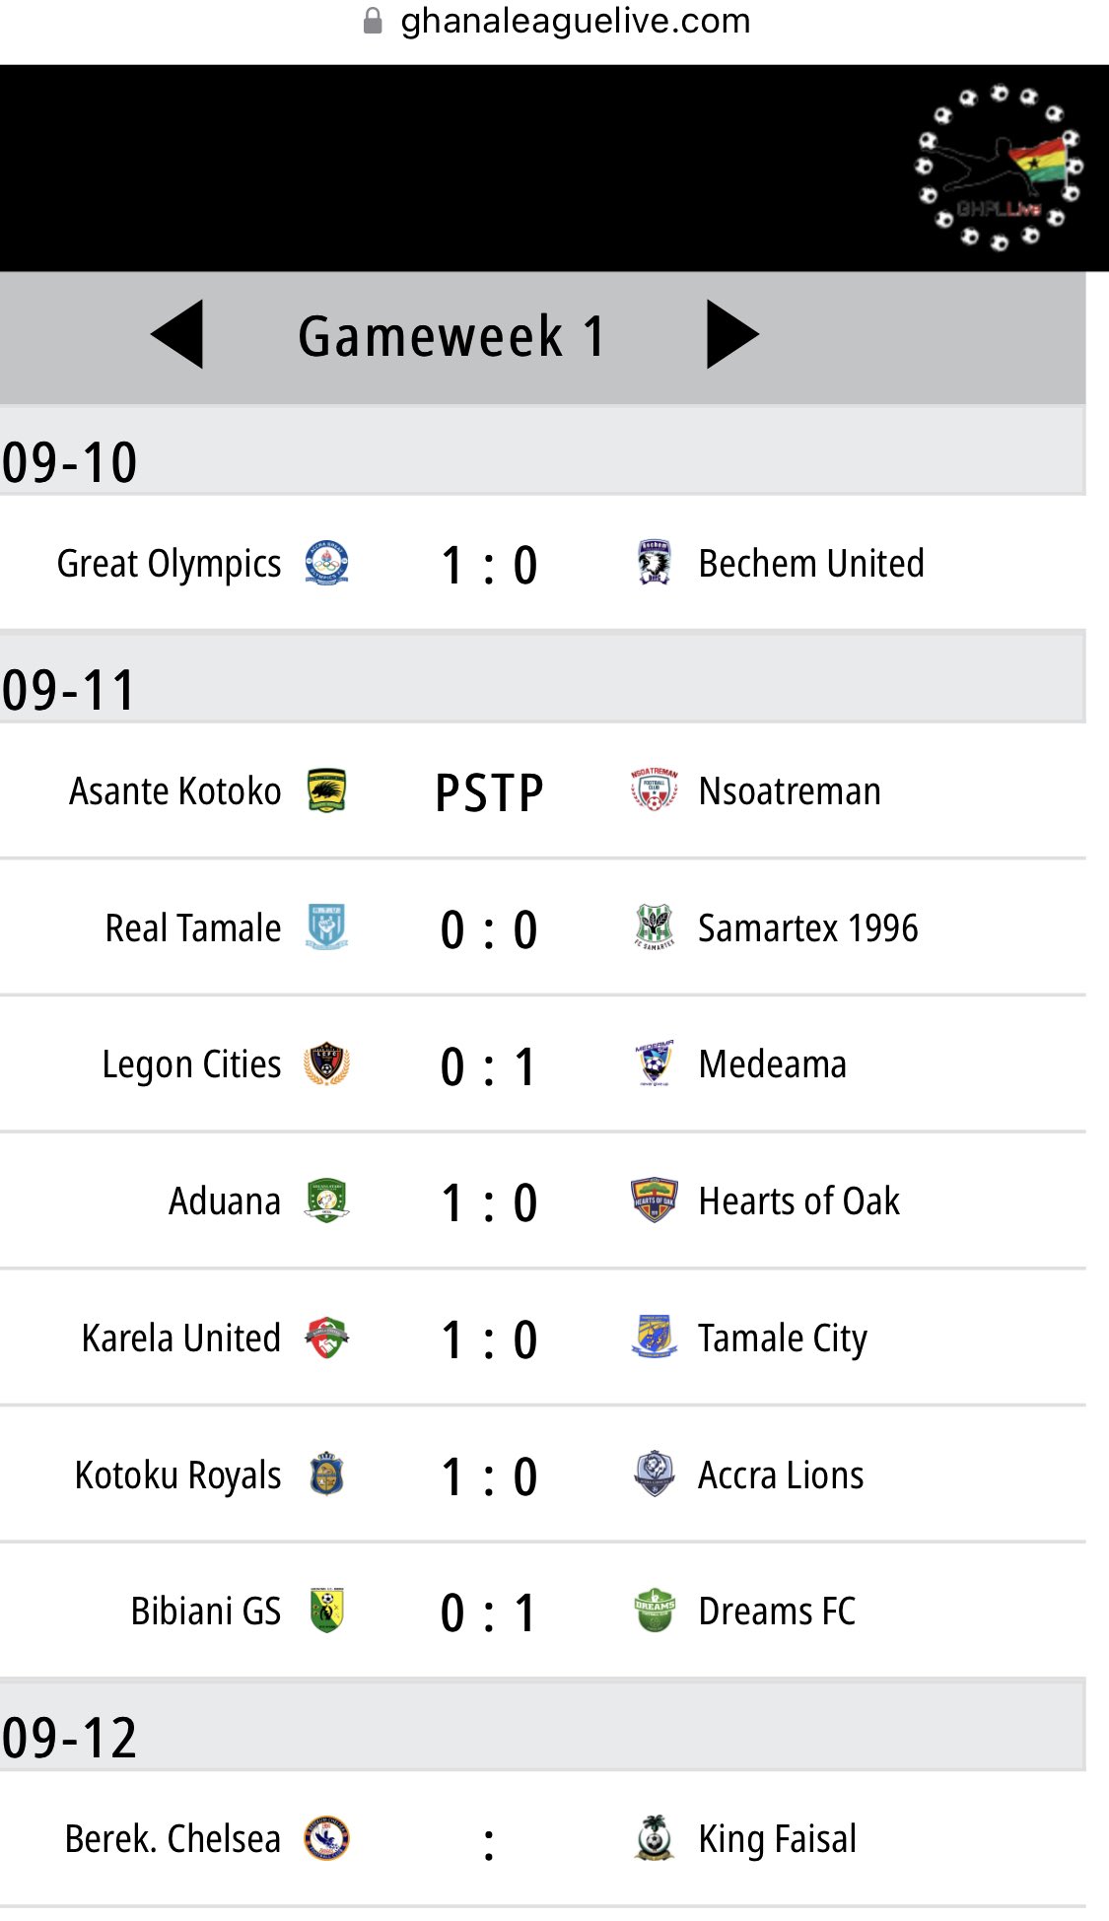This screenshot has height=1921, width=1109.
Task: Click the Asante Kotoko club crest
Action: click(x=326, y=790)
